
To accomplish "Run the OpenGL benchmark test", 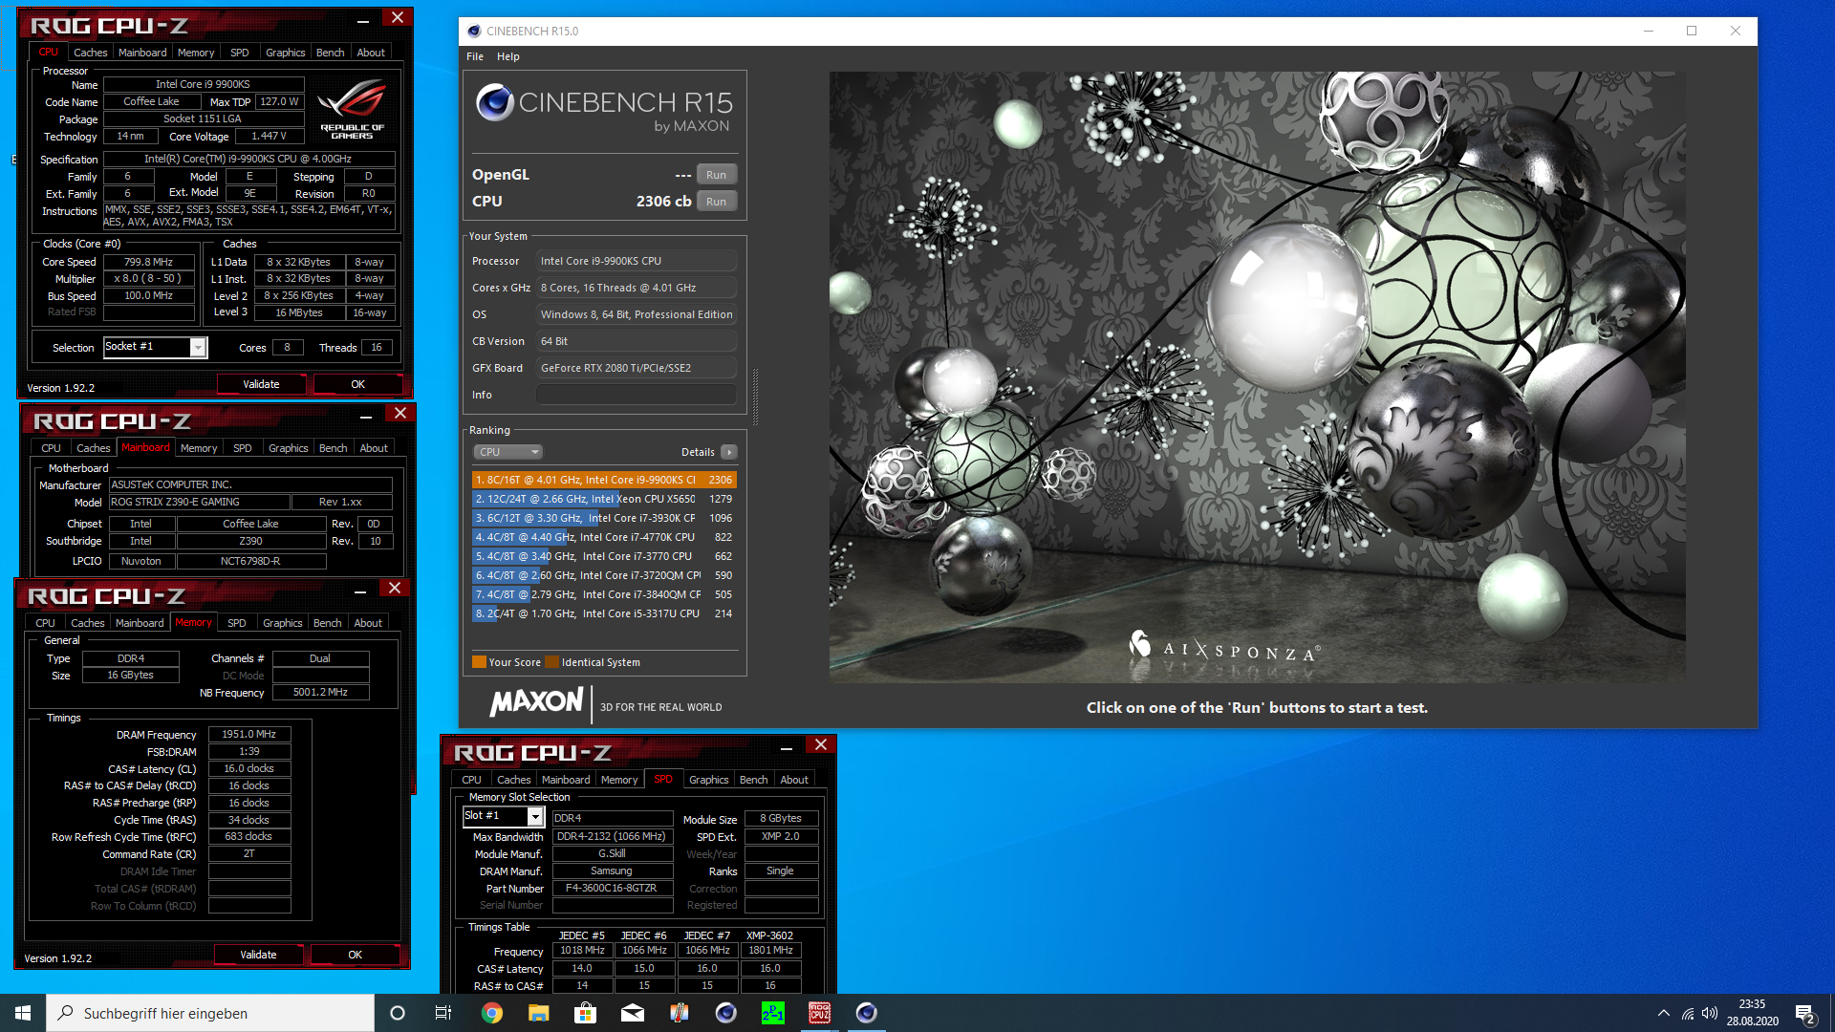I will pos(716,175).
